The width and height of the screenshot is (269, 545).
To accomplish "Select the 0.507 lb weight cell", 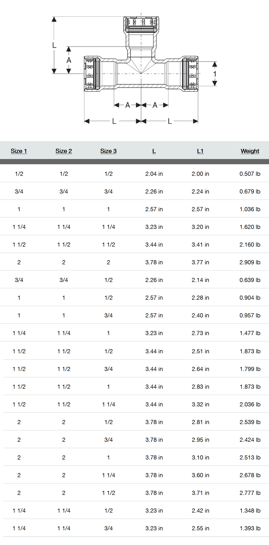I will click(x=250, y=174).
